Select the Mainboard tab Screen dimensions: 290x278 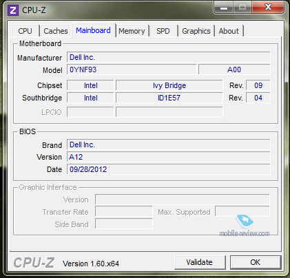[93, 30]
